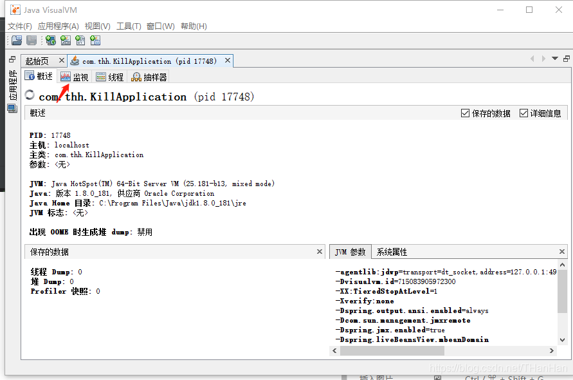Click the Load Snapshot toolbar icon
The image size is (573, 380).
pyautogui.click(x=16, y=41)
